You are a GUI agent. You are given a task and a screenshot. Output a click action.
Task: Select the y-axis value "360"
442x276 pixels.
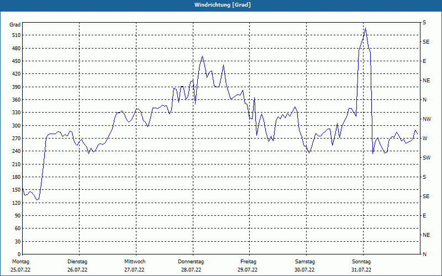coord(17,100)
